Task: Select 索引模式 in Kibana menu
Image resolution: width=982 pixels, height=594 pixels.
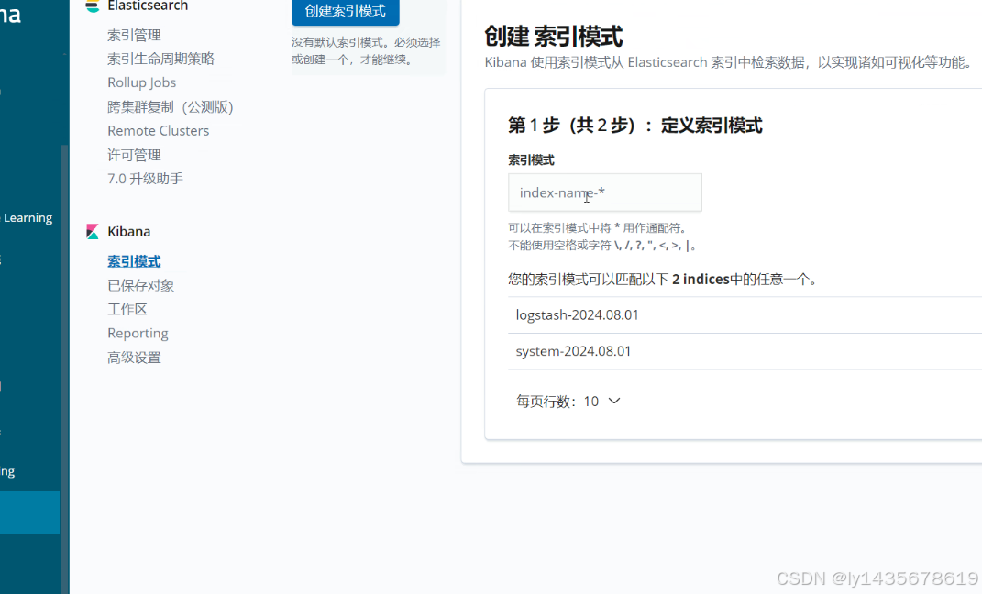Action: tap(134, 261)
